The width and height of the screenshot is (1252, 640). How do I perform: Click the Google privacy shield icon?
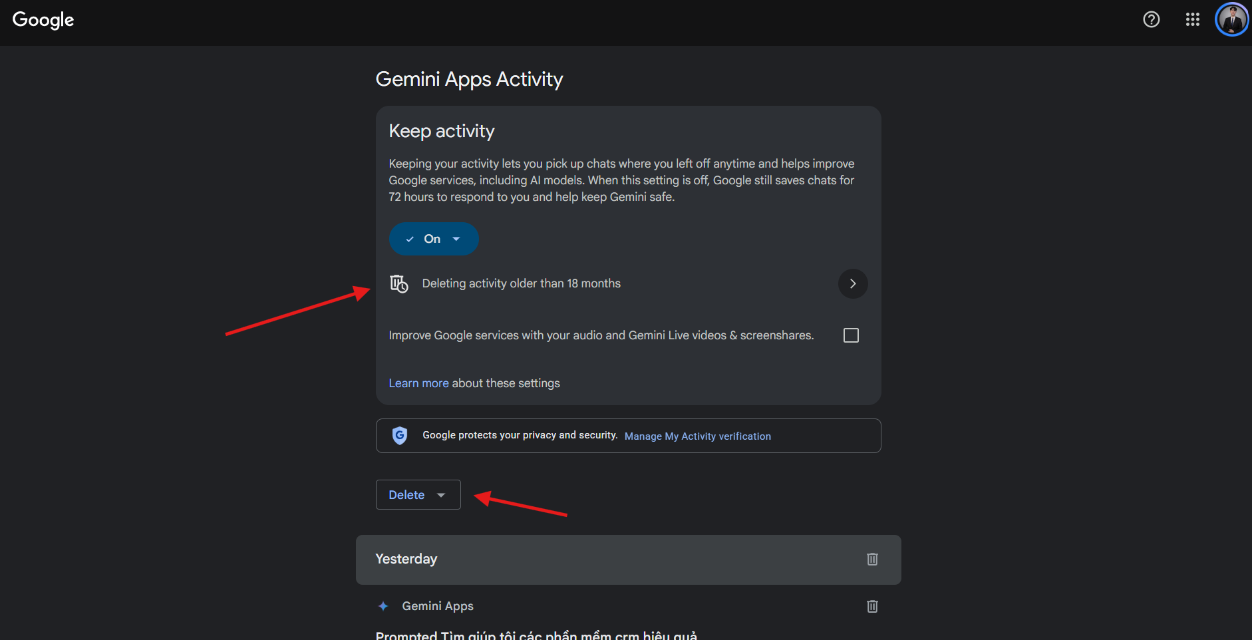point(400,436)
